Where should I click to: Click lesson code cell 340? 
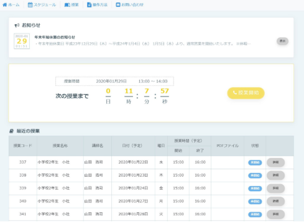pos(23,201)
